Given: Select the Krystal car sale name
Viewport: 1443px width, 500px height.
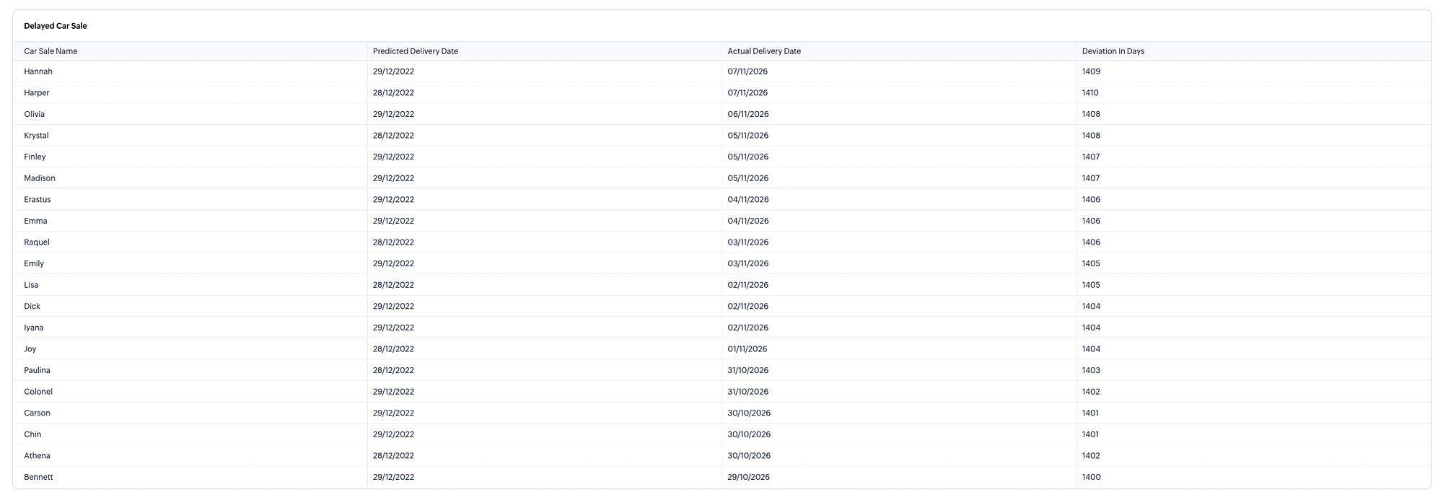Looking at the screenshot, I should click(x=37, y=136).
